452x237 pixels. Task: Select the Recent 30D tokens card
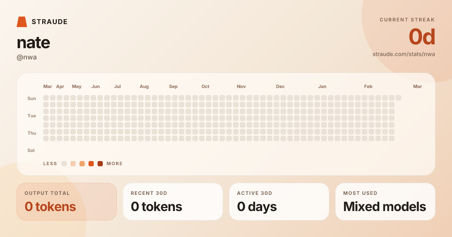pyautogui.click(x=173, y=202)
